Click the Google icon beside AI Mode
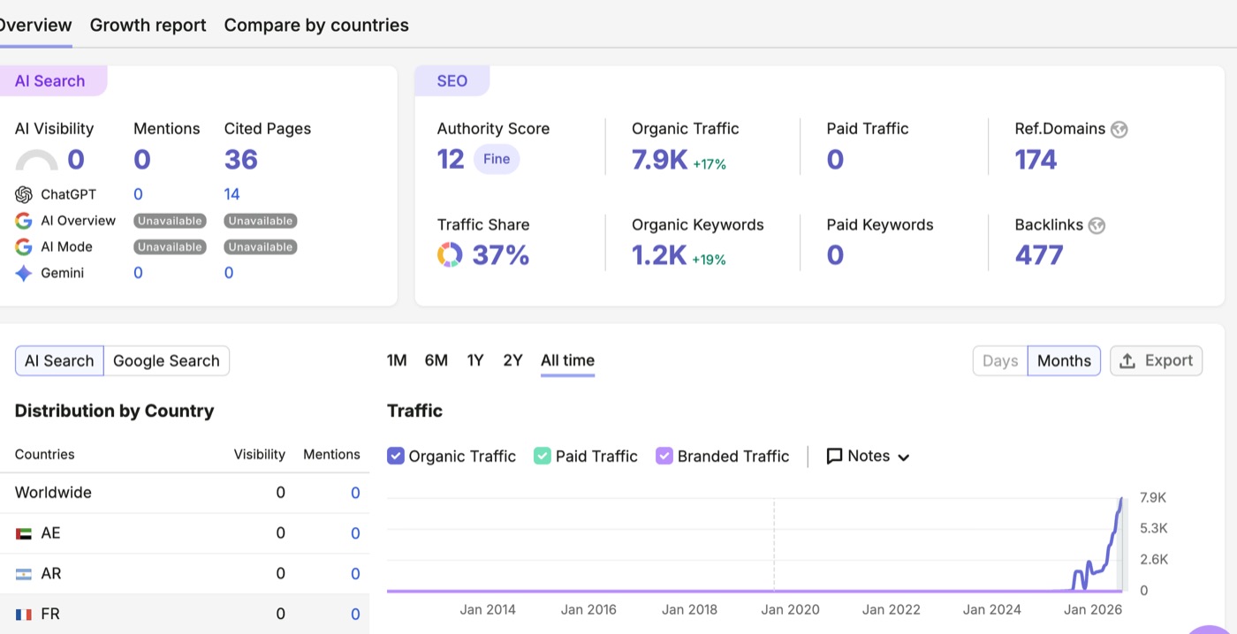Viewport: 1237px width, 634px height. click(x=24, y=247)
